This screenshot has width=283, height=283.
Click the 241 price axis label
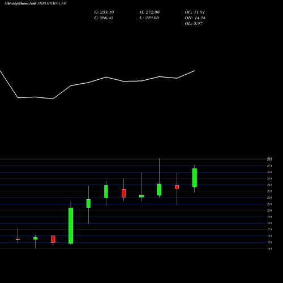[x=269, y=185]
